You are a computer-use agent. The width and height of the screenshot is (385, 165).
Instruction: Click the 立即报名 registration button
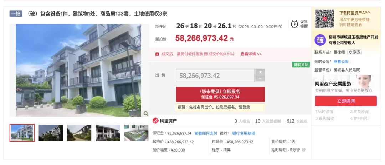click(220, 94)
